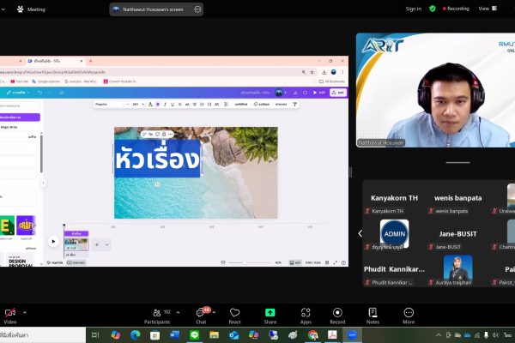Viewport: 515px width, 343px height.
Task: Add a new page with plus button
Action: point(96,244)
